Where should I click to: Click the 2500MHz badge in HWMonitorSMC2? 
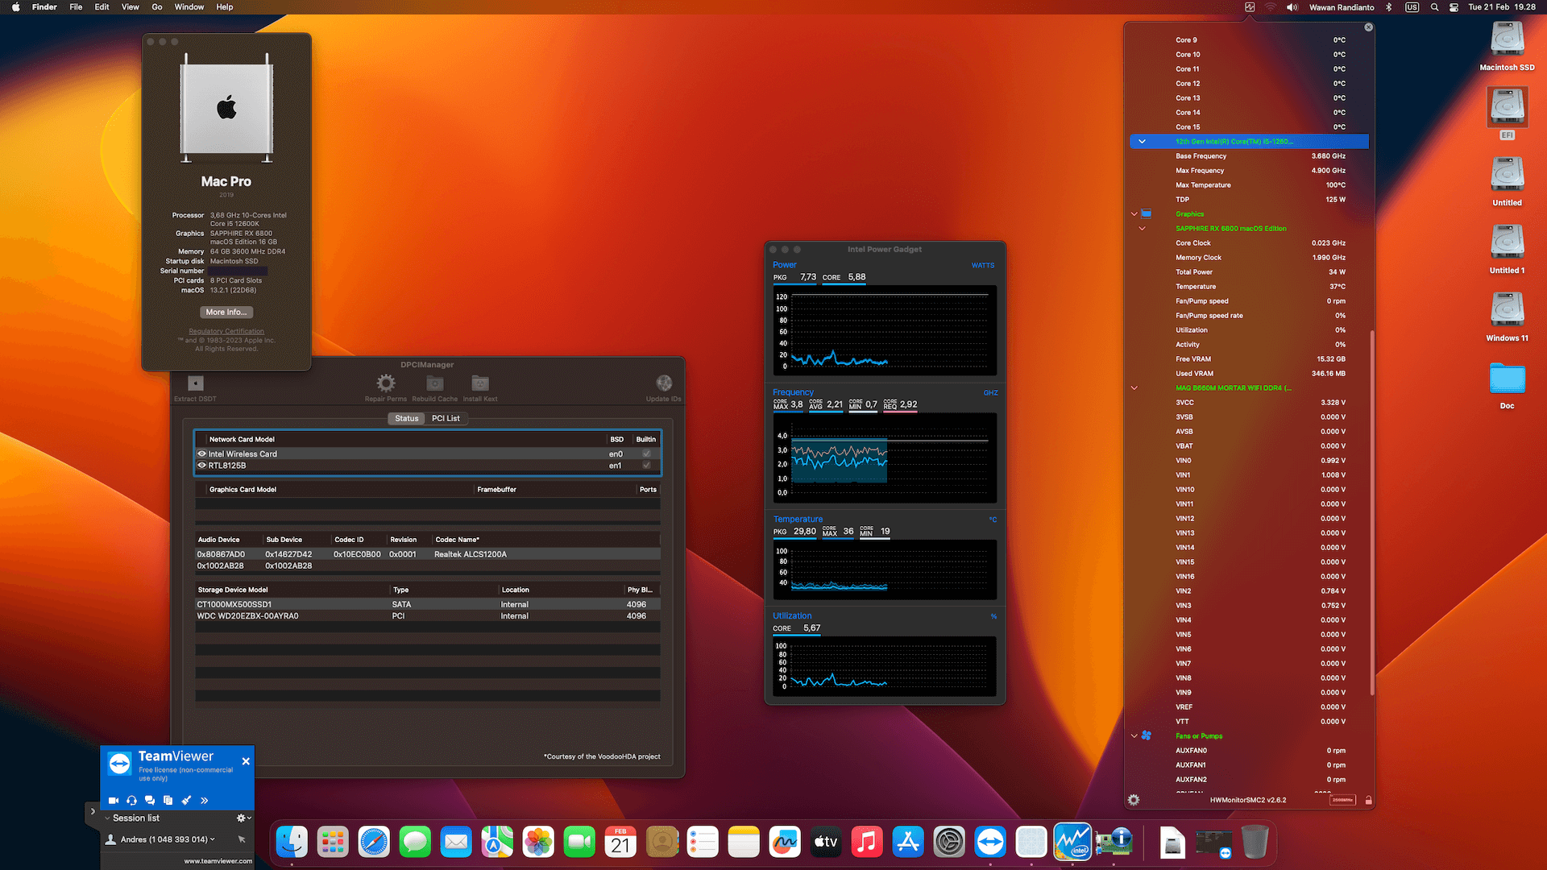coord(1342,800)
